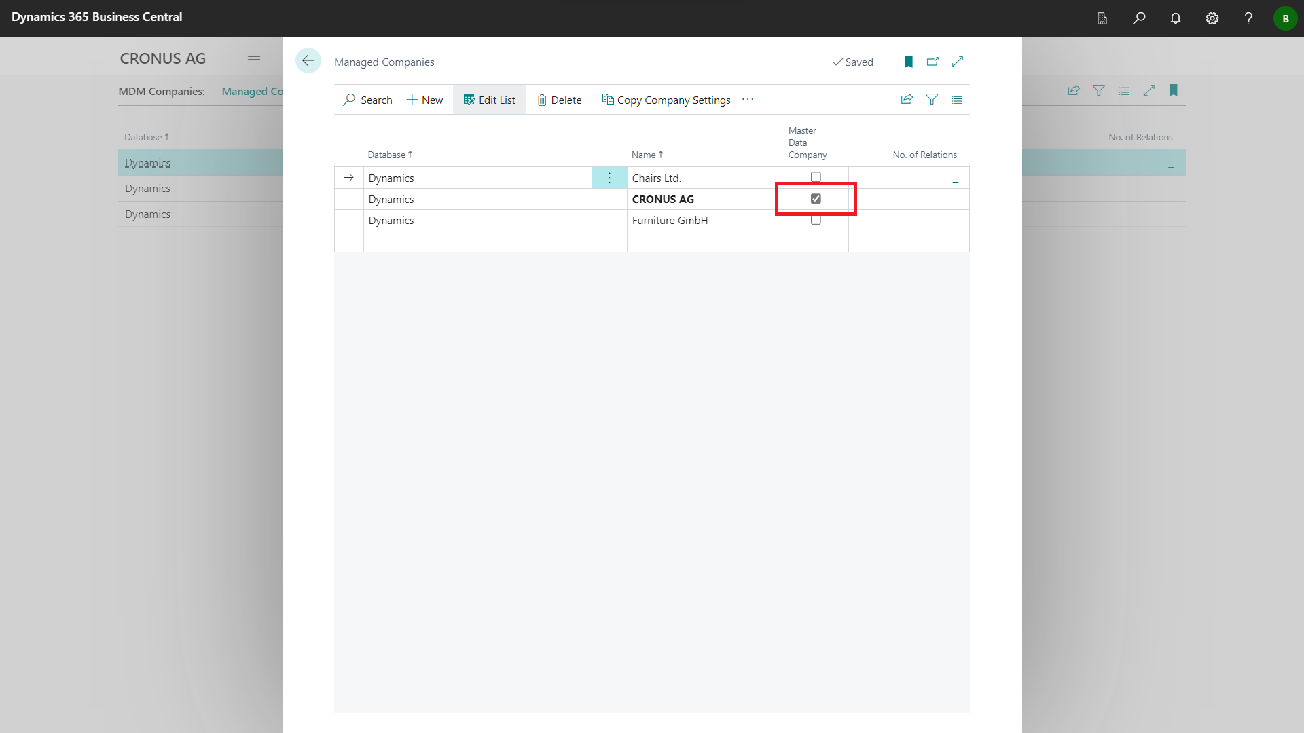Bookmark the Managed Companies page
Viewport: 1304px width, 733px height.
tap(909, 62)
